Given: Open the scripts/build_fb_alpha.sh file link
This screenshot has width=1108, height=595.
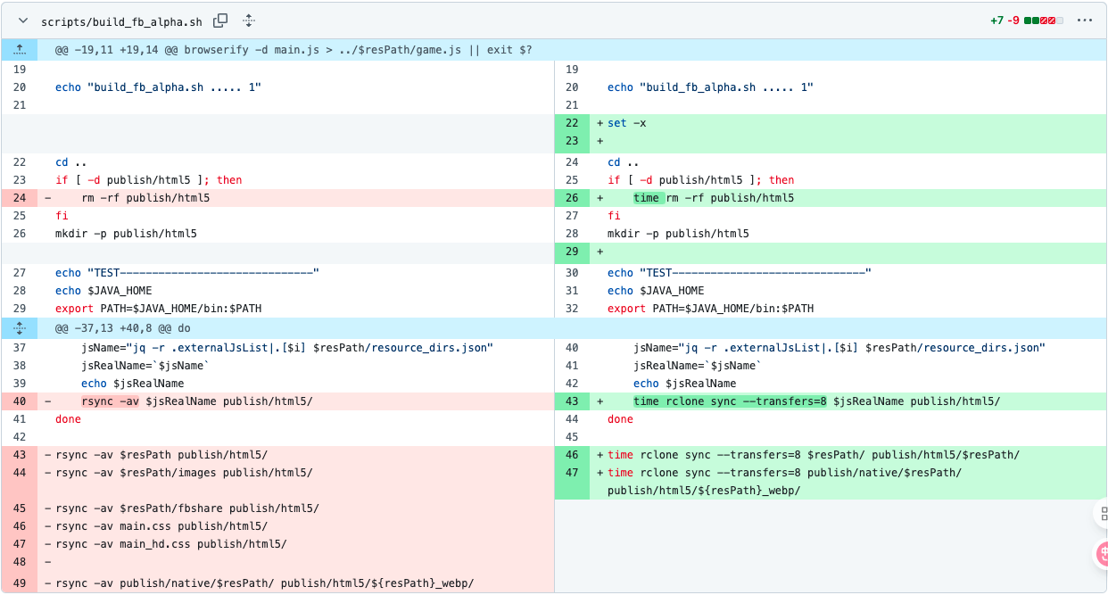Looking at the screenshot, I should (x=121, y=21).
